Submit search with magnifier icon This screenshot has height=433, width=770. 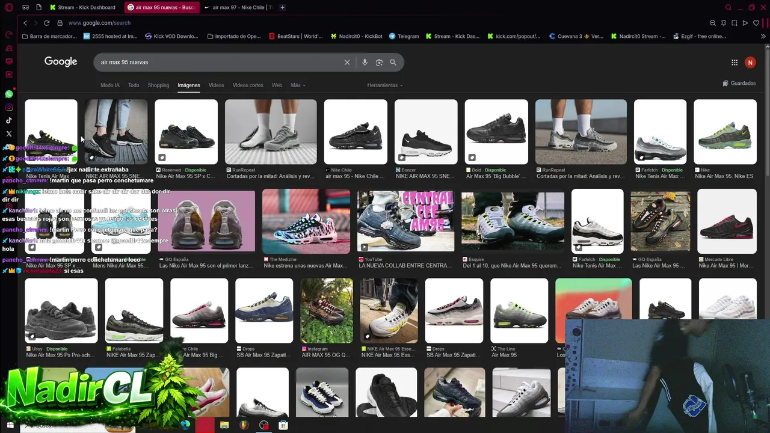[393, 63]
